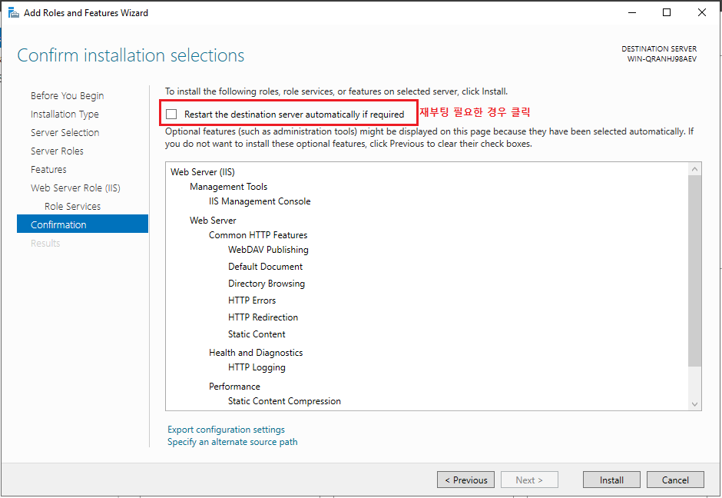The height and width of the screenshot is (498, 722).
Task: Select Common HTTP Features entry
Action: click(258, 235)
